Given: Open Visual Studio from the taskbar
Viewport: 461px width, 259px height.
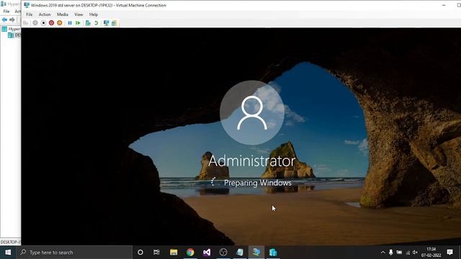Looking at the screenshot, I should pyautogui.click(x=207, y=253).
